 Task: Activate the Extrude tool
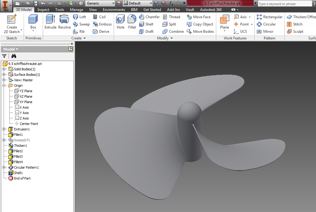tap(50, 22)
